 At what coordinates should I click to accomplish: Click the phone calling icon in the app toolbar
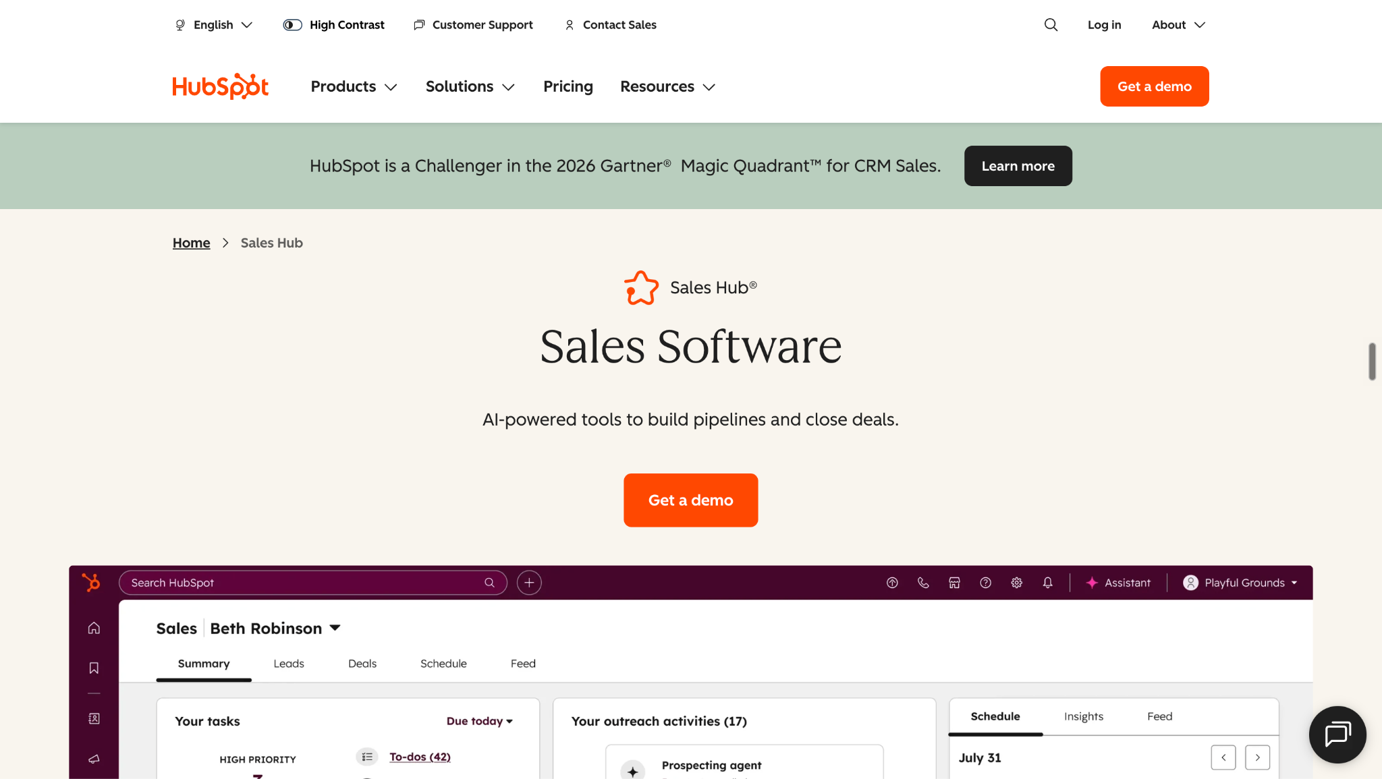tap(923, 583)
